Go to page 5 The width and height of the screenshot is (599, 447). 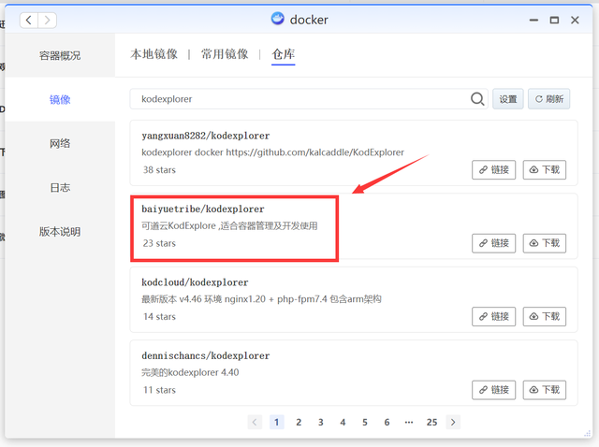(365, 422)
